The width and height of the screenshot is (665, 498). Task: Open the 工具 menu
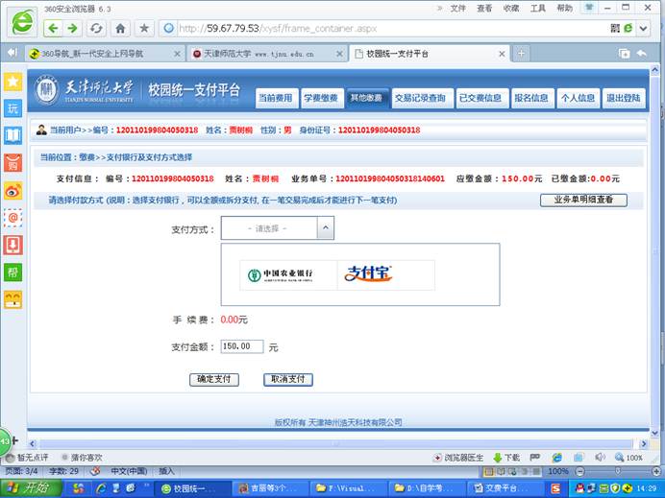(538, 9)
